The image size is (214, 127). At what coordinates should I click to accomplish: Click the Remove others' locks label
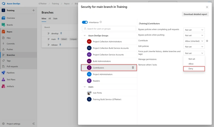(x=148, y=65)
